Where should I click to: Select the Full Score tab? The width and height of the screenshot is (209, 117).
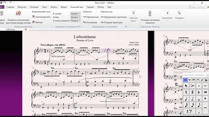click(10, 30)
